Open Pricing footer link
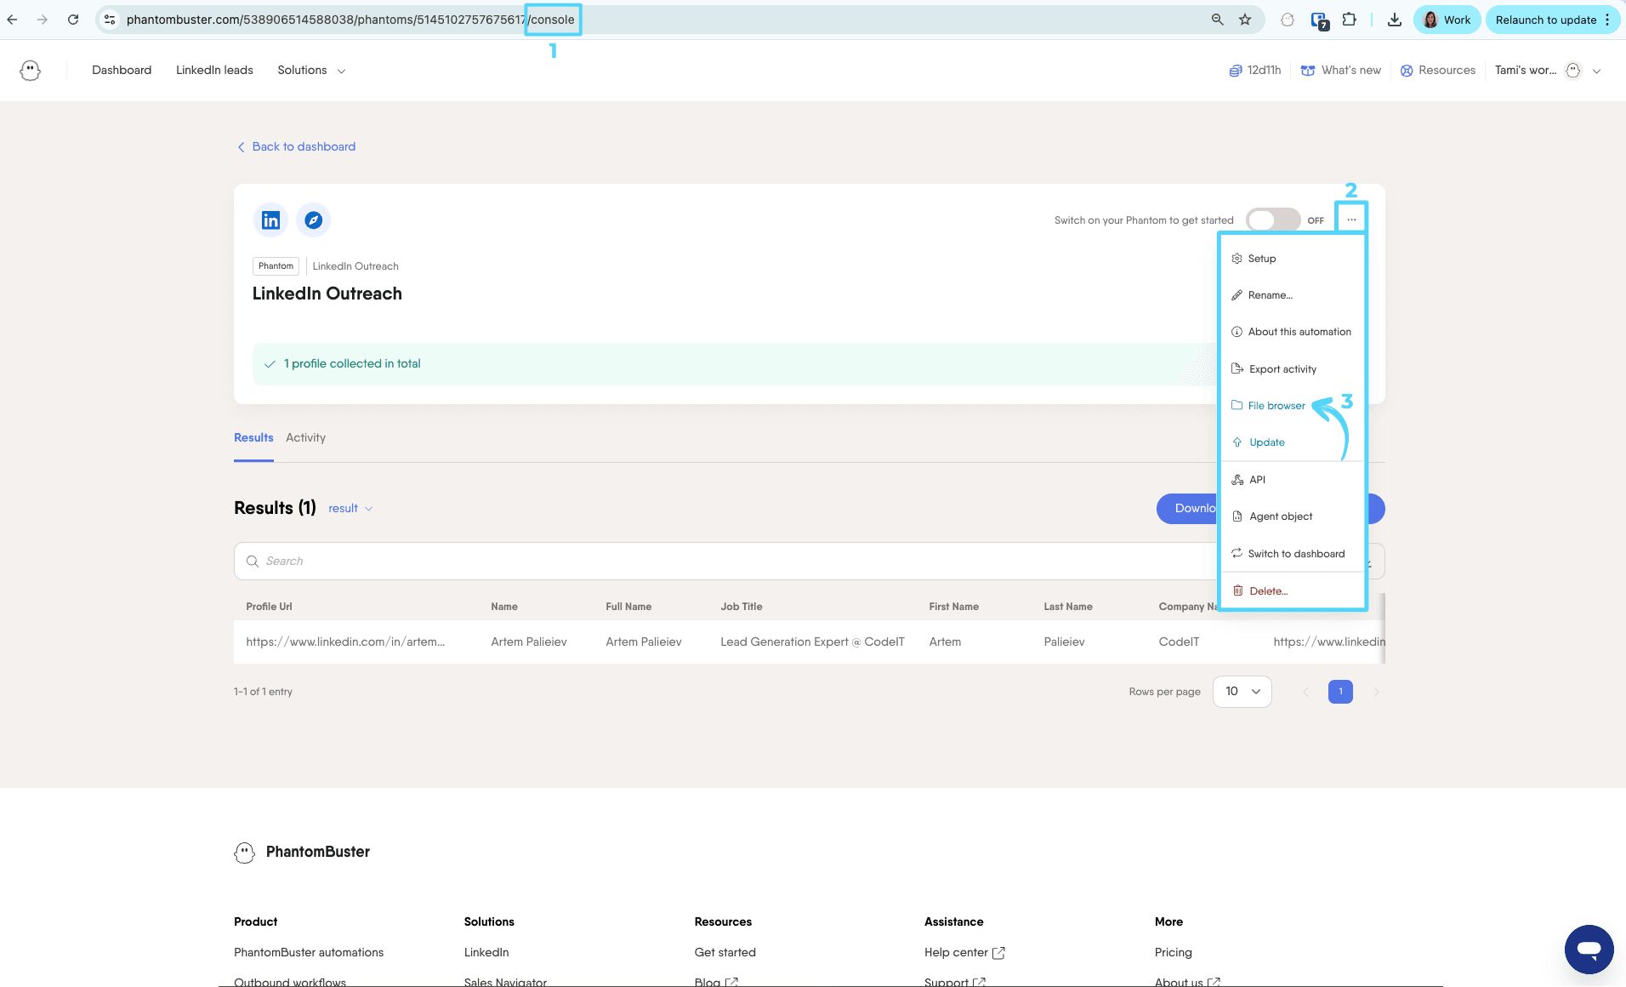Image resolution: width=1626 pixels, height=987 pixels. point(1173,953)
